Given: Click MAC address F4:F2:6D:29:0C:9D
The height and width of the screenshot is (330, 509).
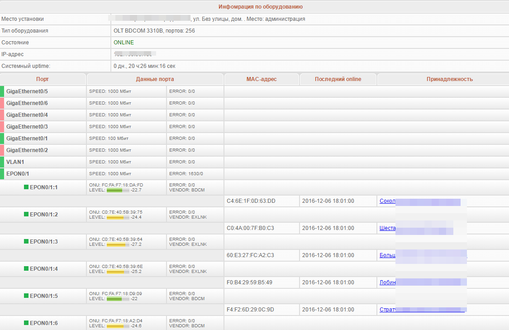Looking at the screenshot, I should pos(250,310).
